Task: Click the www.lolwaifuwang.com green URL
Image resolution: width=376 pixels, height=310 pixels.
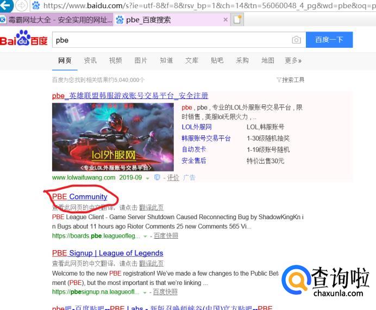Action: 84,177
